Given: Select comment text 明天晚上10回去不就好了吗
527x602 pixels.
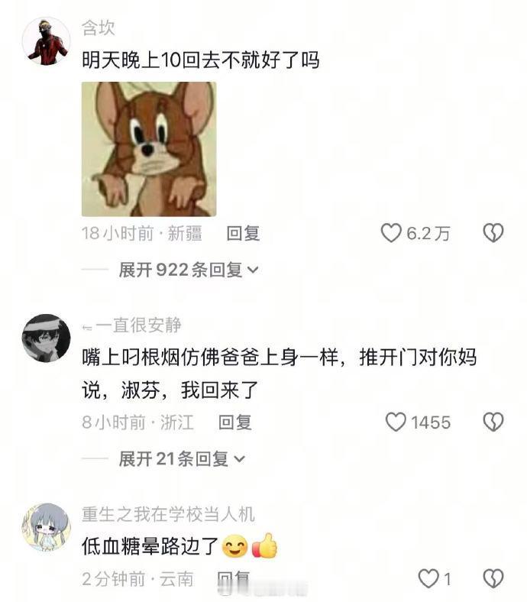Looking at the screenshot, I should 200,60.
